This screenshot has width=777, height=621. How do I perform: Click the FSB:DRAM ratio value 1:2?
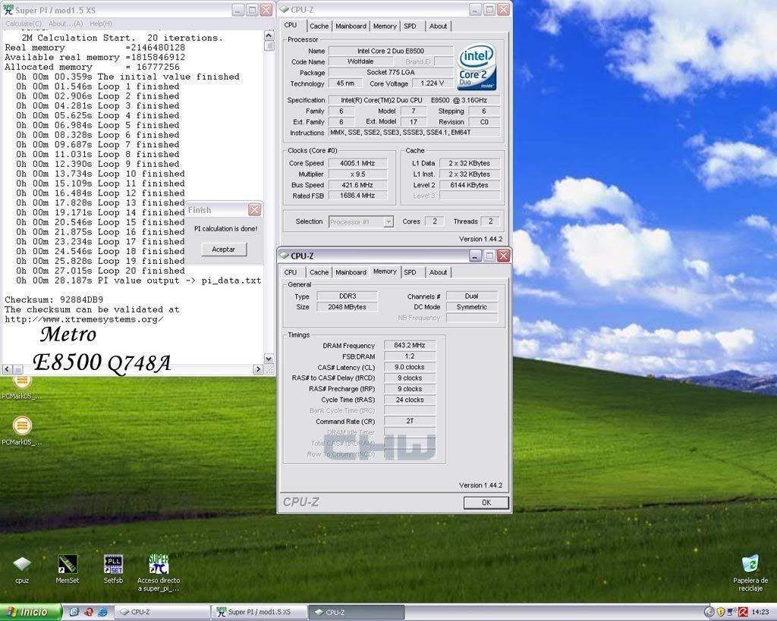pyautogui.click(x=410, y=356)
